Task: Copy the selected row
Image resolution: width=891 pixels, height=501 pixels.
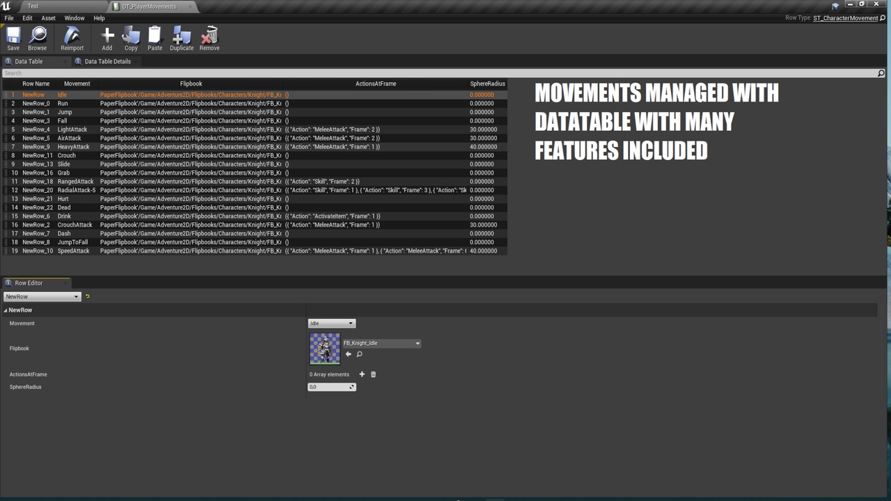Action: (x=131, y=38)
